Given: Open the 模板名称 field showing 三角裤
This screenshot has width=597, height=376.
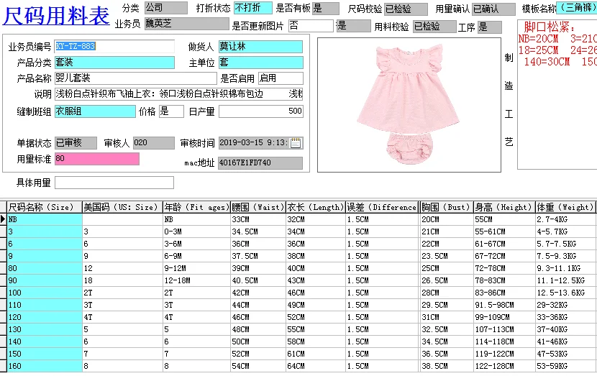Looking at the screenshot, I should (576, 8).
